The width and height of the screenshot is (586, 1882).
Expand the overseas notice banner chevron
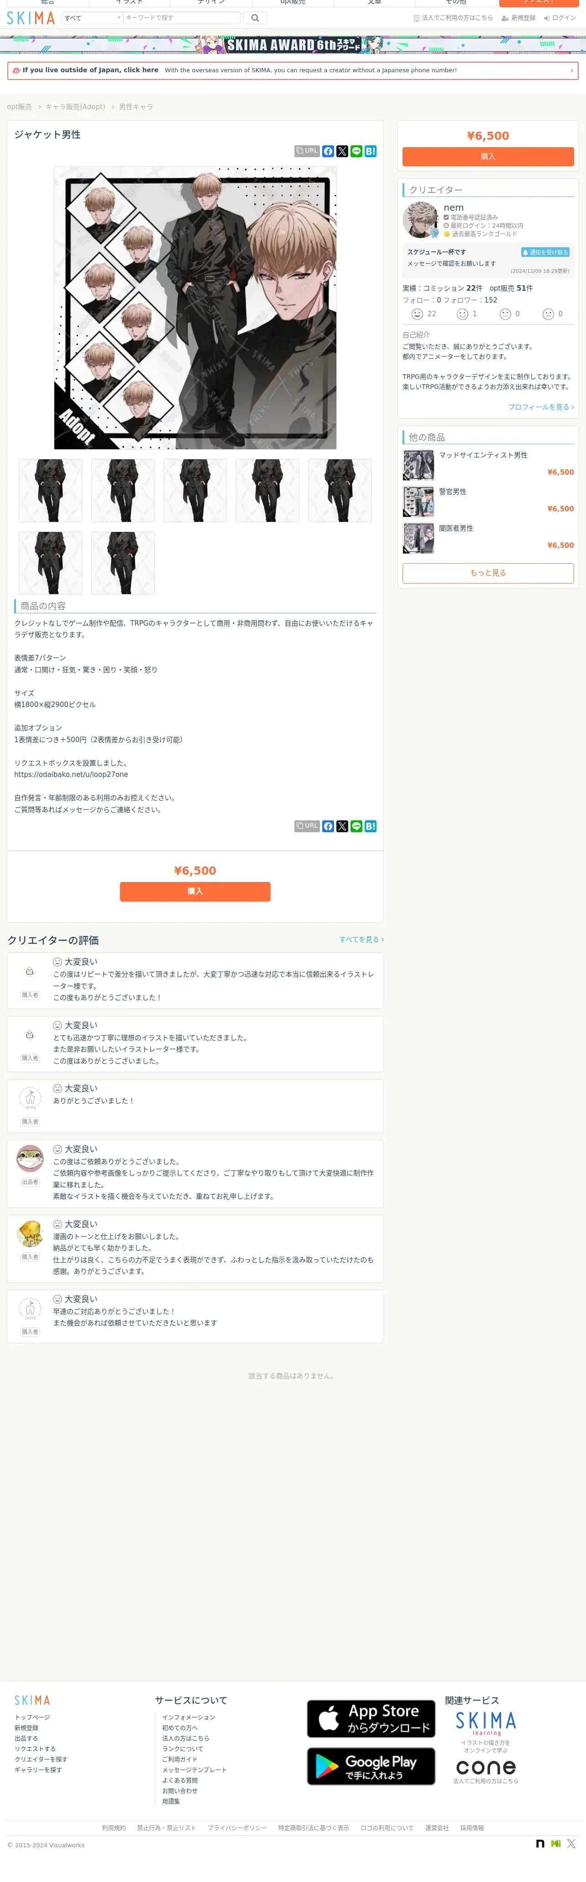(x=571, y=71)
